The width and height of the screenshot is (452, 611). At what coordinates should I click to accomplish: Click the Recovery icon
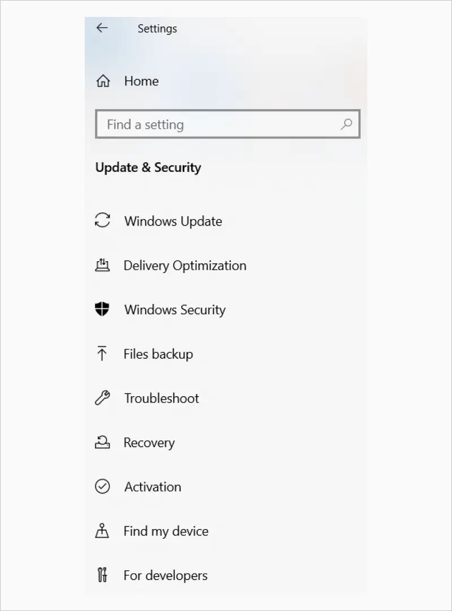pyautogui.click(x=103, y=443)
